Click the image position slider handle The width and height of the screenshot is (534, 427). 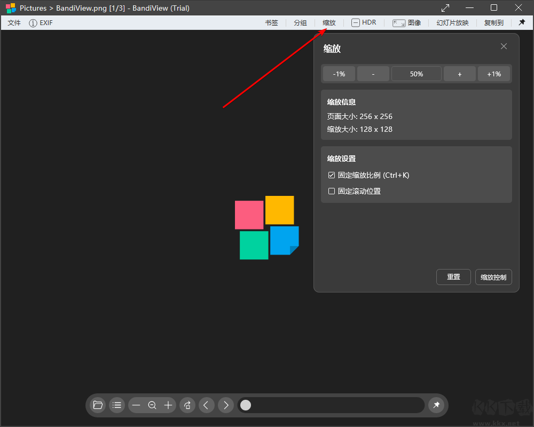click(246, 405)
